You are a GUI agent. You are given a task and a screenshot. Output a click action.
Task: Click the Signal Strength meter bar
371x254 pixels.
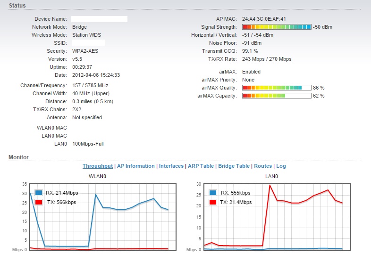pos(277,27)
